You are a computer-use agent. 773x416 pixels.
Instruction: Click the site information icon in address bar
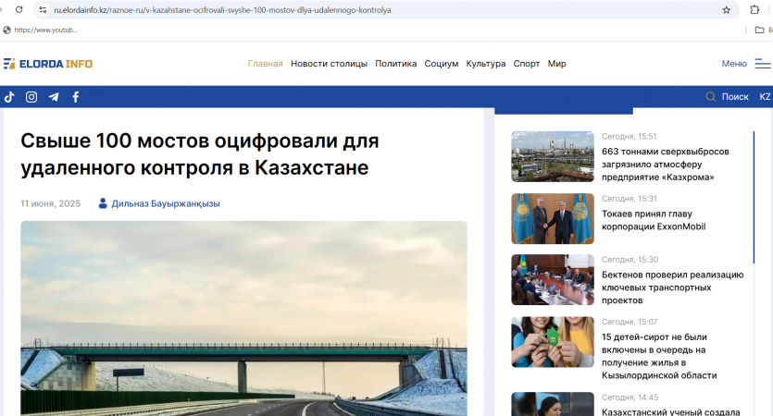point(43,10)
